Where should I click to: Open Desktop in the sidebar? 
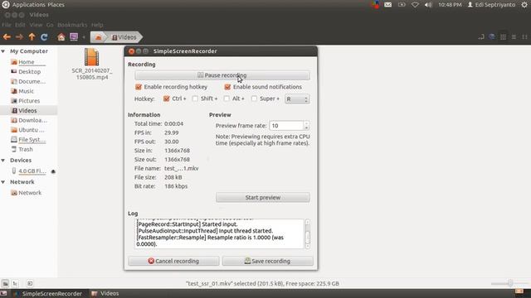tap(30, 72)
